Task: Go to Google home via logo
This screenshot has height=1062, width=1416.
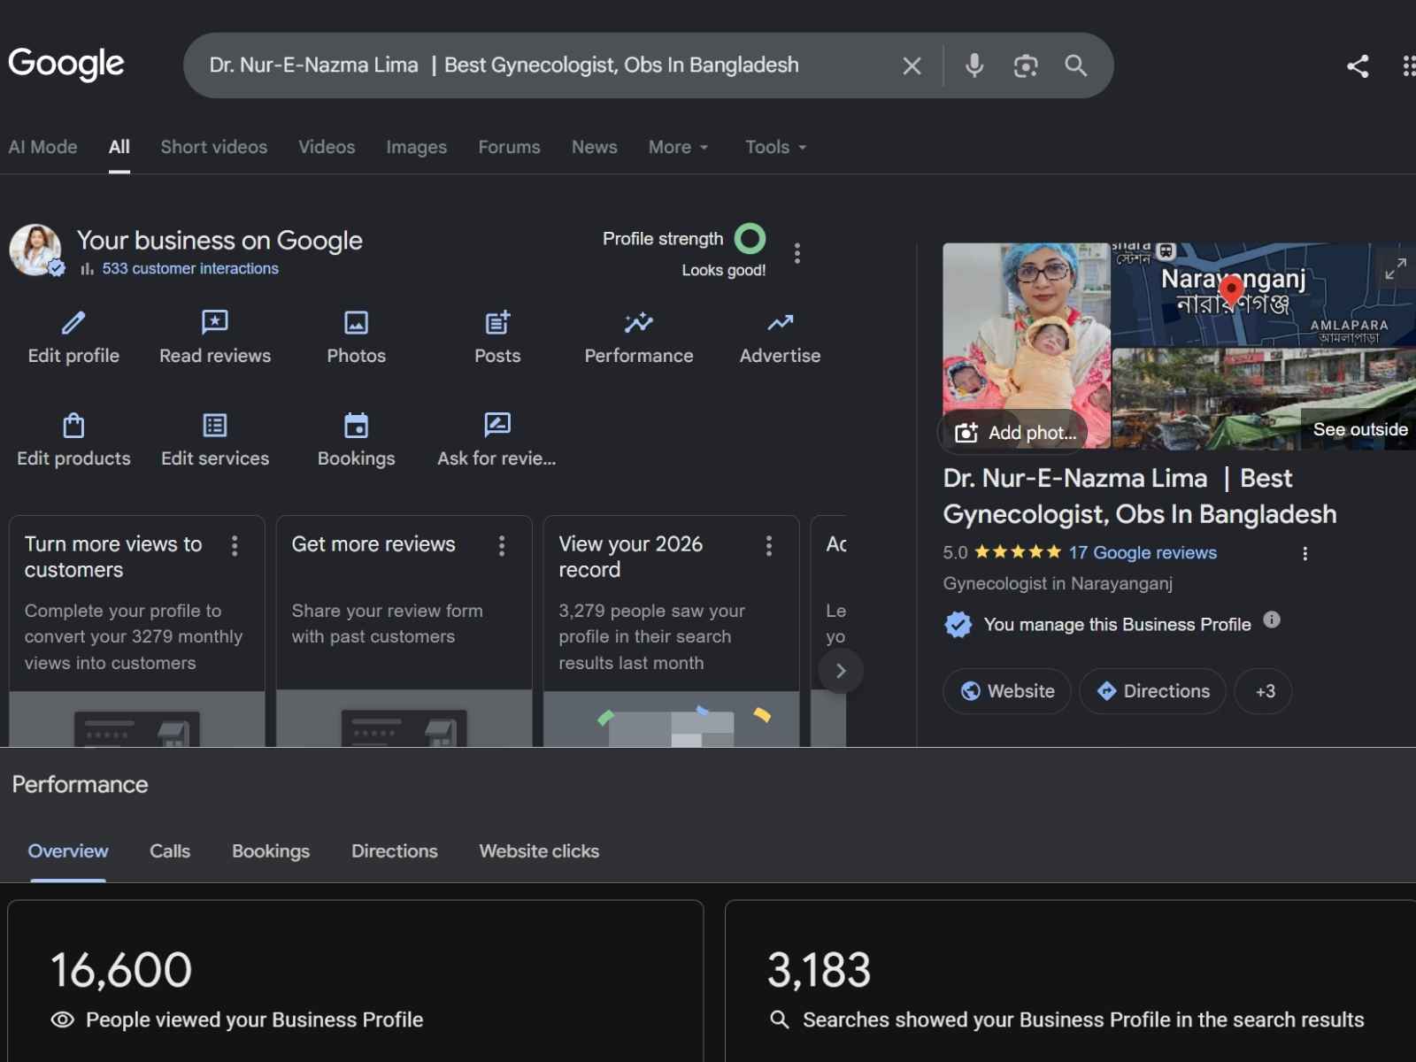Action: [66, 64]
